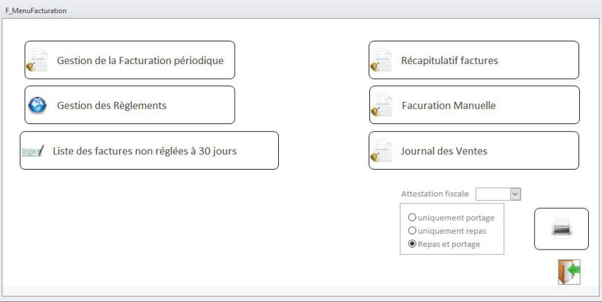Viewport: 602px width, 302px height.
Task: Click the exit door icon
Action: tap(569, 271)
